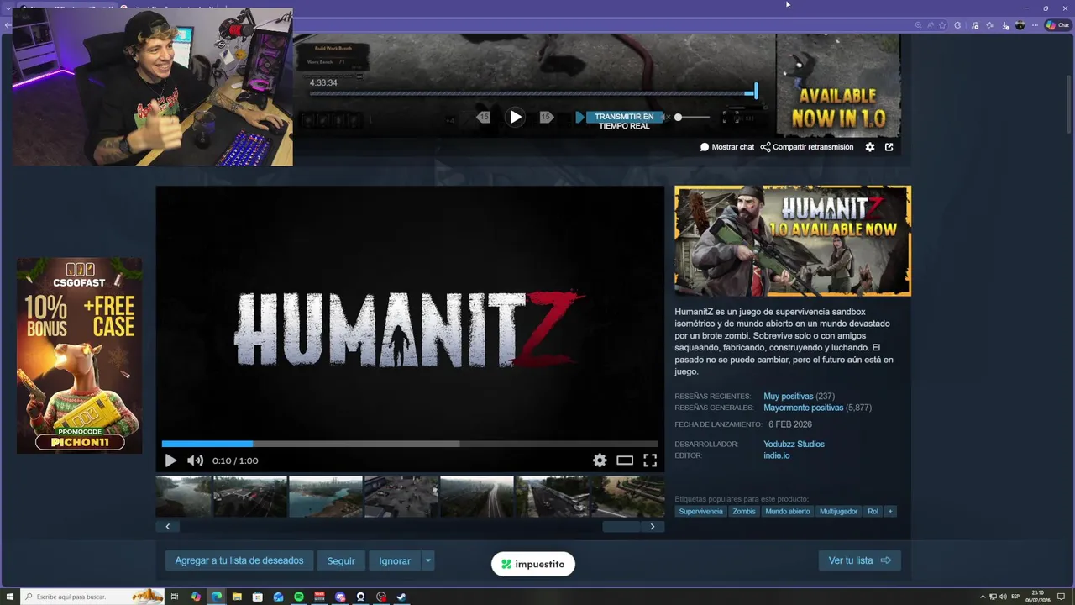The height and width of the screenshot is (605, 1075).
Task: Open Microsoft Edge in taskbar
Action: 216,597
